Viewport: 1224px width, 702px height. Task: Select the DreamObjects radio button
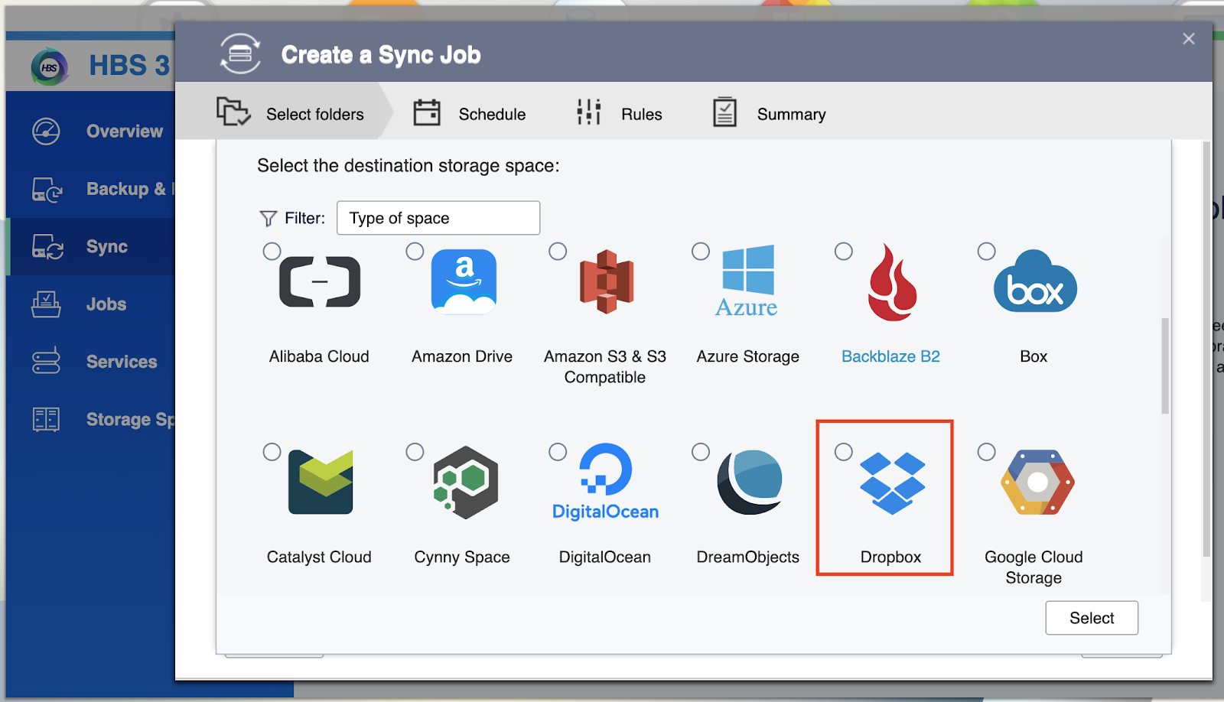[701, 452]
